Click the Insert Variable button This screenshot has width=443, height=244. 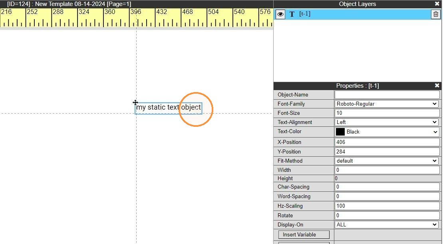pos(304,235)
